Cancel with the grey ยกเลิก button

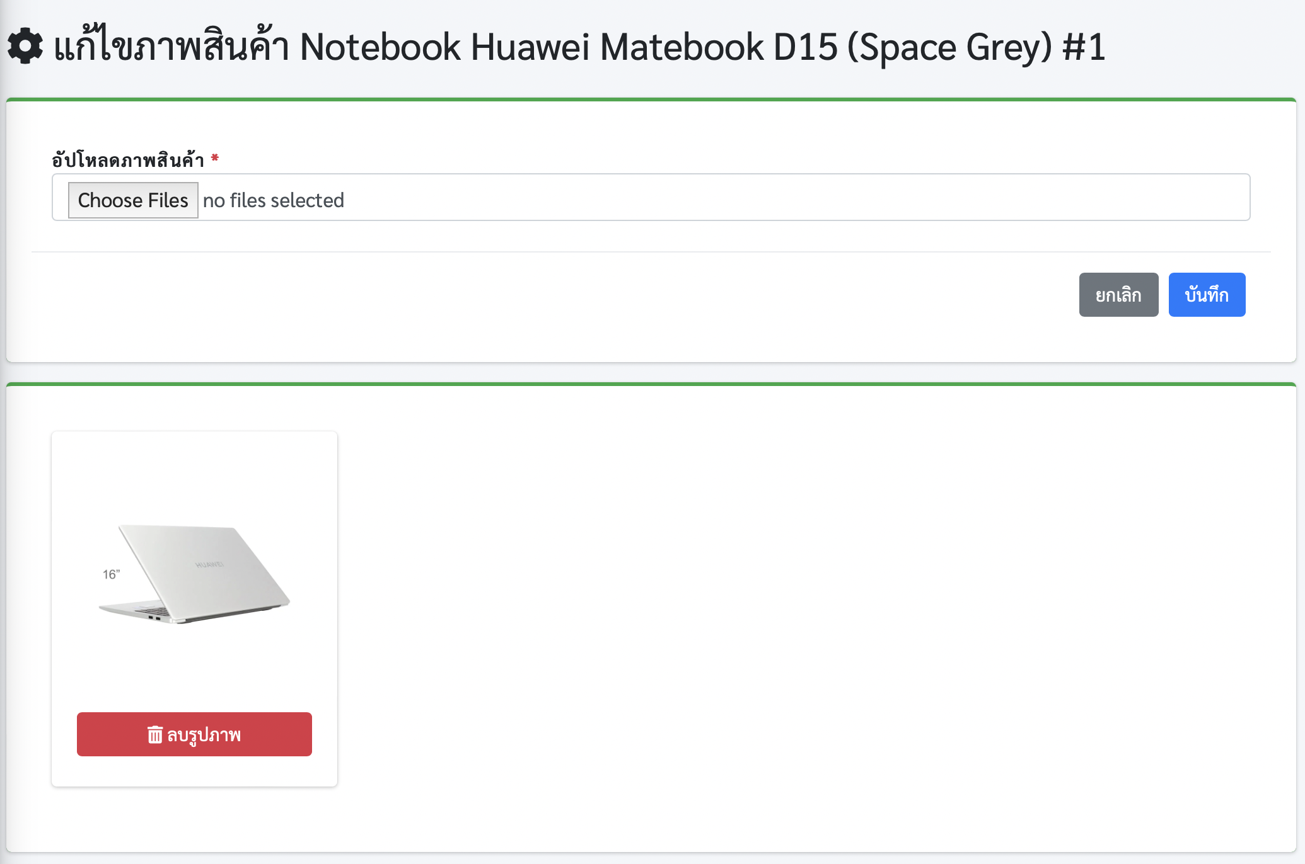[1118, 295]
